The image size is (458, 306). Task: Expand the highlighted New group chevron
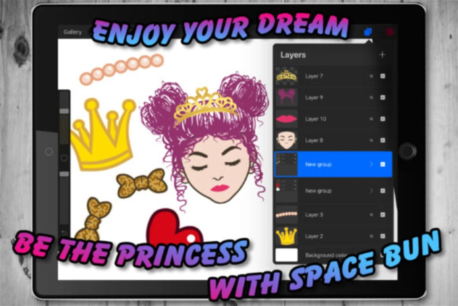(371, 165)
